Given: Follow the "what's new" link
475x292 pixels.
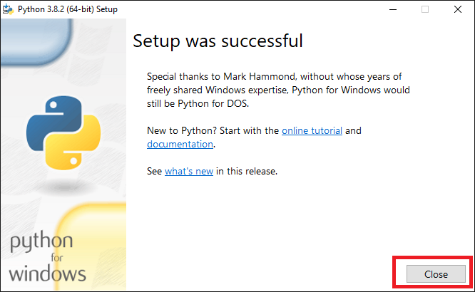Looking at the screenshot, I should pos(190,171).
